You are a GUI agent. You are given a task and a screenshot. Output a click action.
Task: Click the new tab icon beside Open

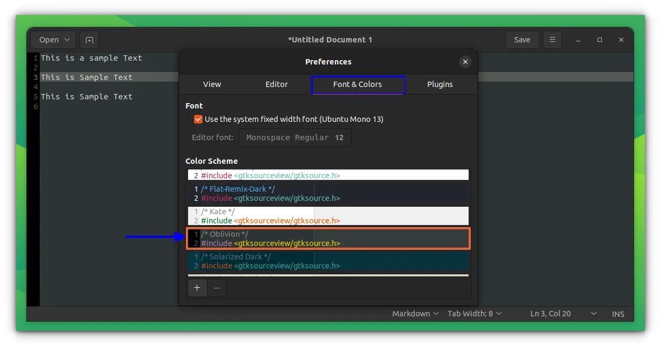[89, 40]
